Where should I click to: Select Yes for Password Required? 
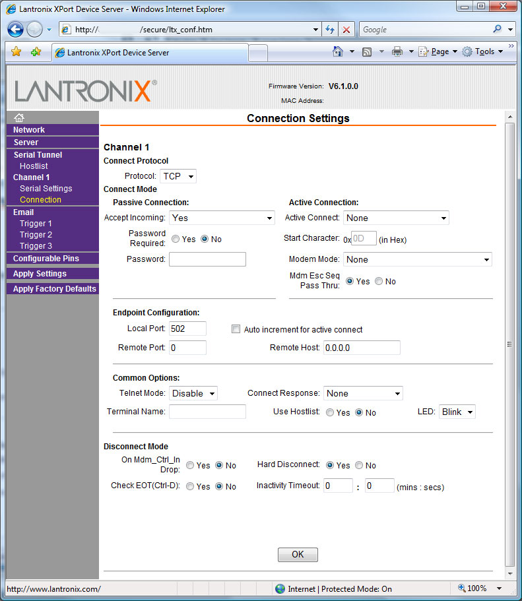point(176,239)
